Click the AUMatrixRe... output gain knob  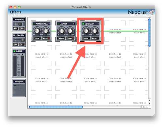46,31
